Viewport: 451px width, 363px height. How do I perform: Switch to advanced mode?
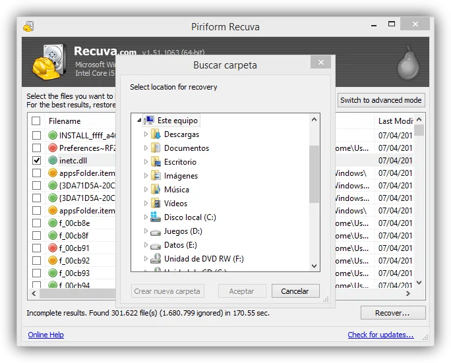point(381,100)
